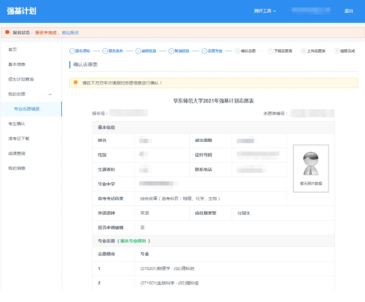Open 成绩查询 in the sidebar
The width and height of the screenshot is (365, 302).
[x=17, y=154]
